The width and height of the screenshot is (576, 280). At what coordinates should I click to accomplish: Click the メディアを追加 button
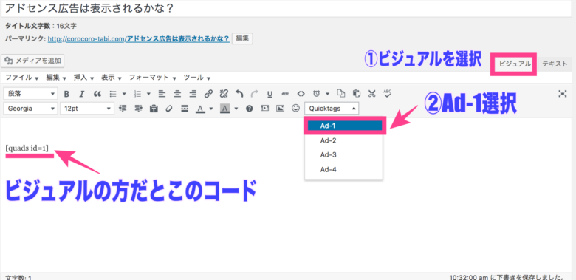32,61
